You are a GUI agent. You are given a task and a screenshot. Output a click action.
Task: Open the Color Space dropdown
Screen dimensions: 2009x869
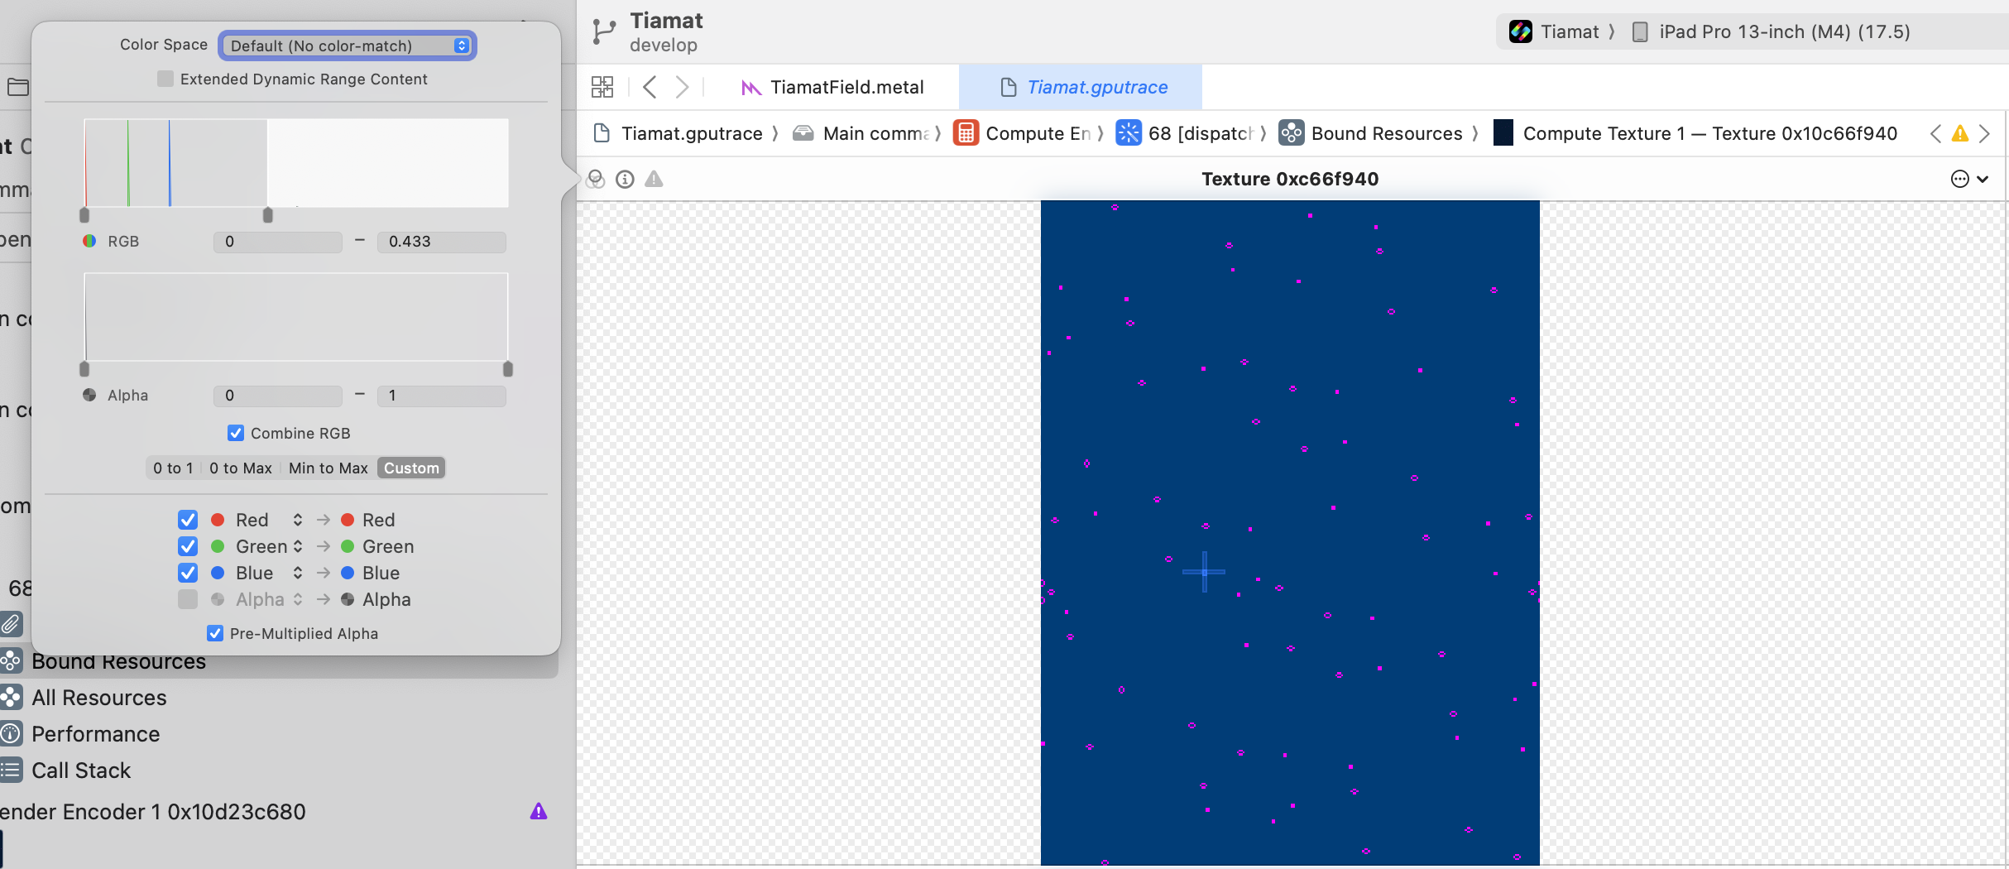tap(348, 46)
